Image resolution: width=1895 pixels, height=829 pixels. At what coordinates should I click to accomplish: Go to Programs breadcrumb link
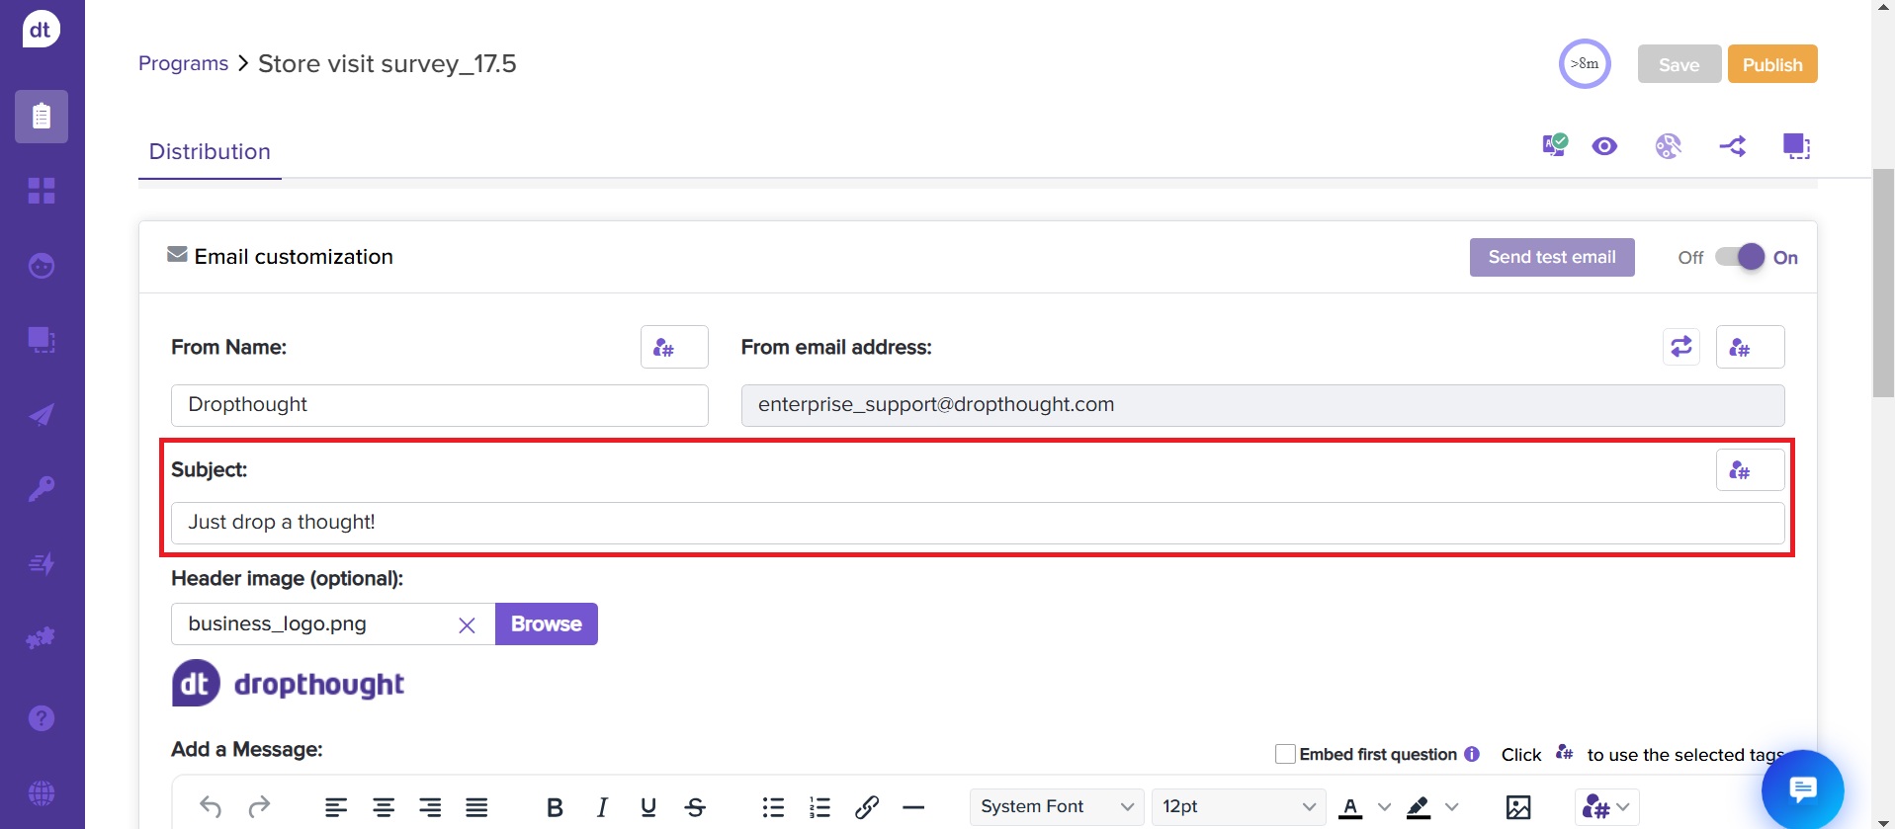[x=183, y=64]
